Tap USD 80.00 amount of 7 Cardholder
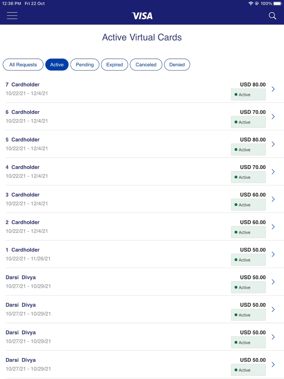The height and width of the screenshot is (379, 284). point(253,84)
